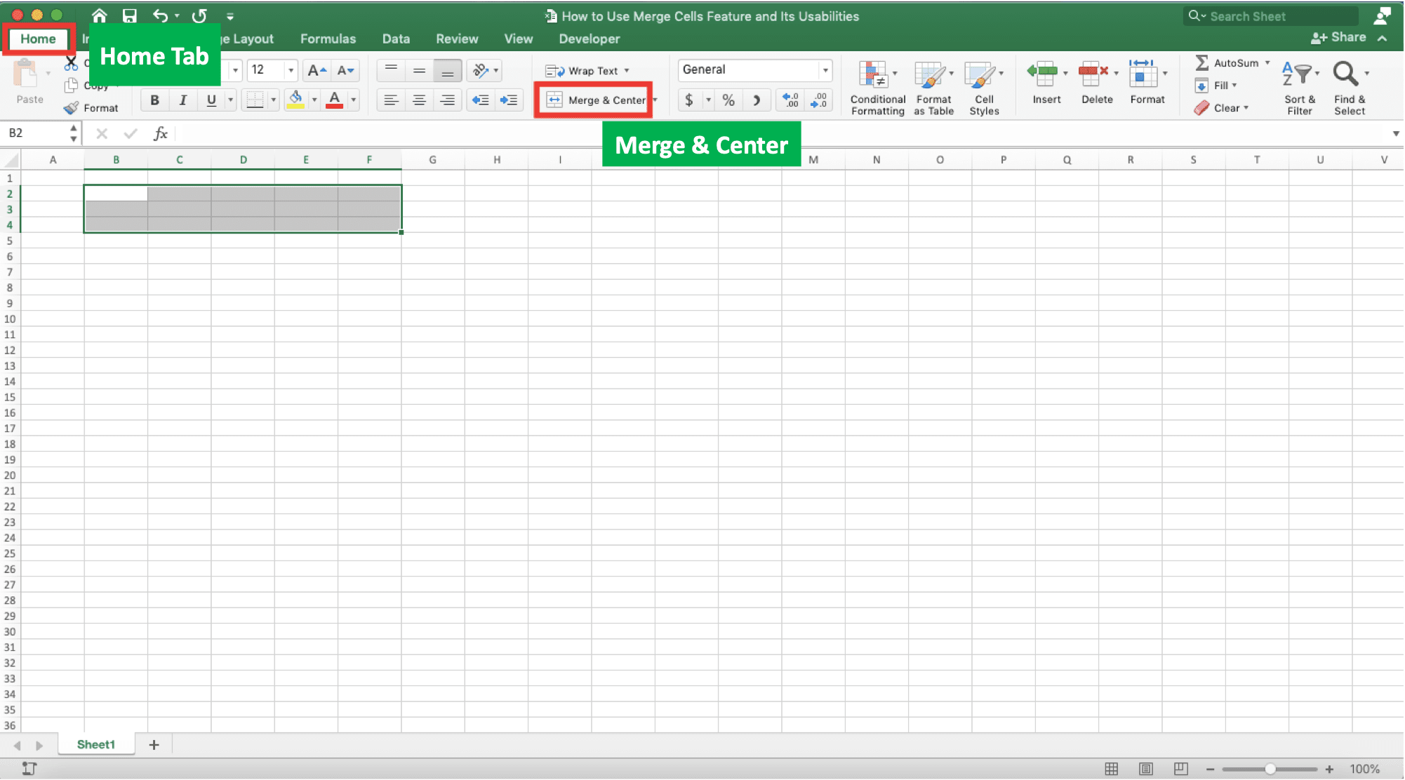The image size is (1405, 780).
Task: Expand the AutoSum dropdown arrow
Action: pos(1267,62)
